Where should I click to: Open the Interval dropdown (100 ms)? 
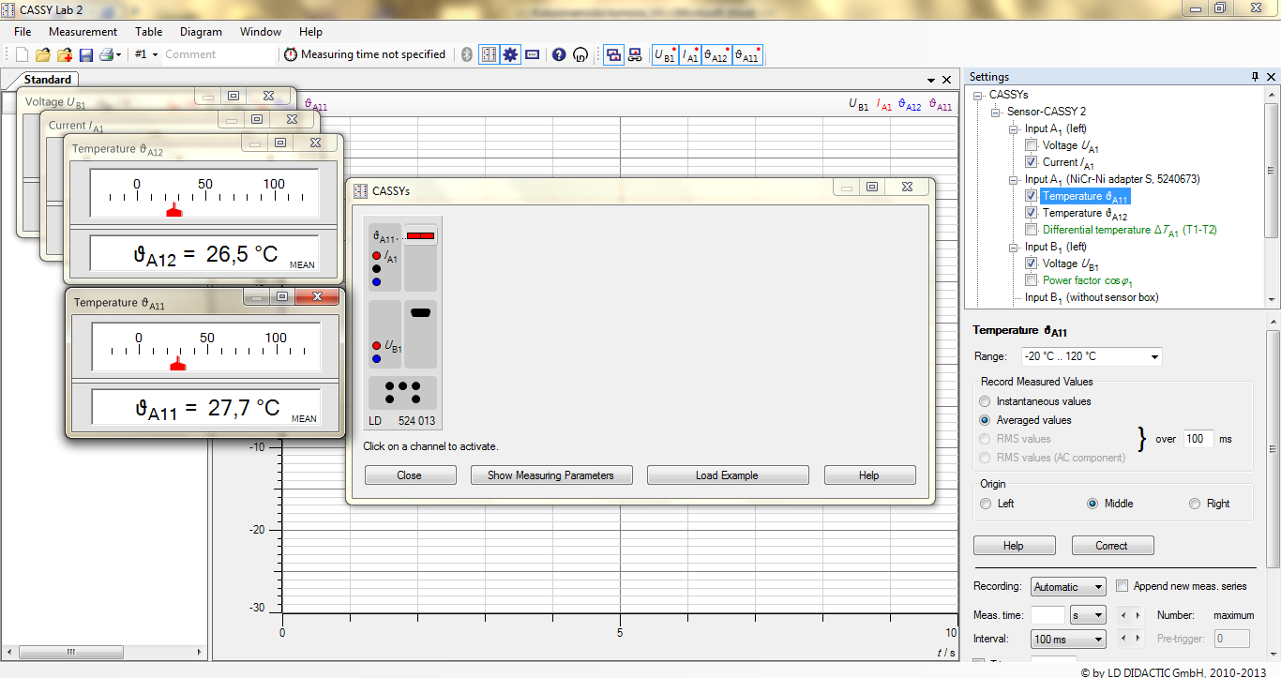pos(1068,640)
